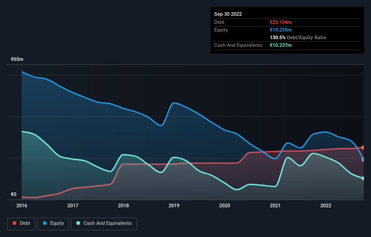Click the Debt label in tooltip
This screenshot has width=371, height=237.
click(219, 22)
